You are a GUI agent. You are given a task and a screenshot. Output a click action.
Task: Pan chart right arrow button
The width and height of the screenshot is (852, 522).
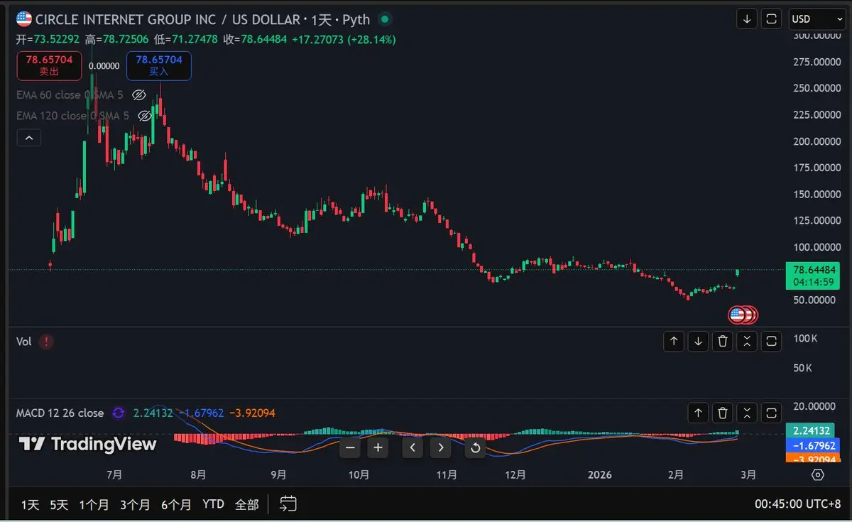[441, 447]
